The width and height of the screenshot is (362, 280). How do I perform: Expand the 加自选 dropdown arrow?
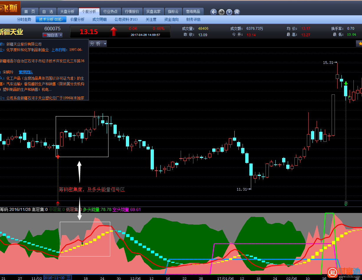click(61, 35)
